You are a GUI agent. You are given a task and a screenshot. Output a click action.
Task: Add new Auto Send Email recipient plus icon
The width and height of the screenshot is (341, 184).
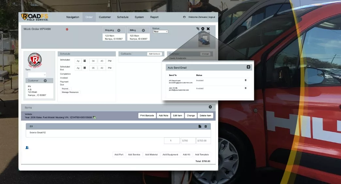[x=248, y=67]
